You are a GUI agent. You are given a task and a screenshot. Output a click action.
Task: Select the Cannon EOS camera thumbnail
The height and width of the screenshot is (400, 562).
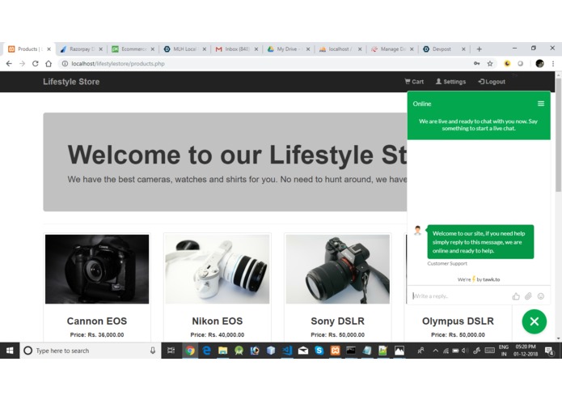tap(97, 269)
